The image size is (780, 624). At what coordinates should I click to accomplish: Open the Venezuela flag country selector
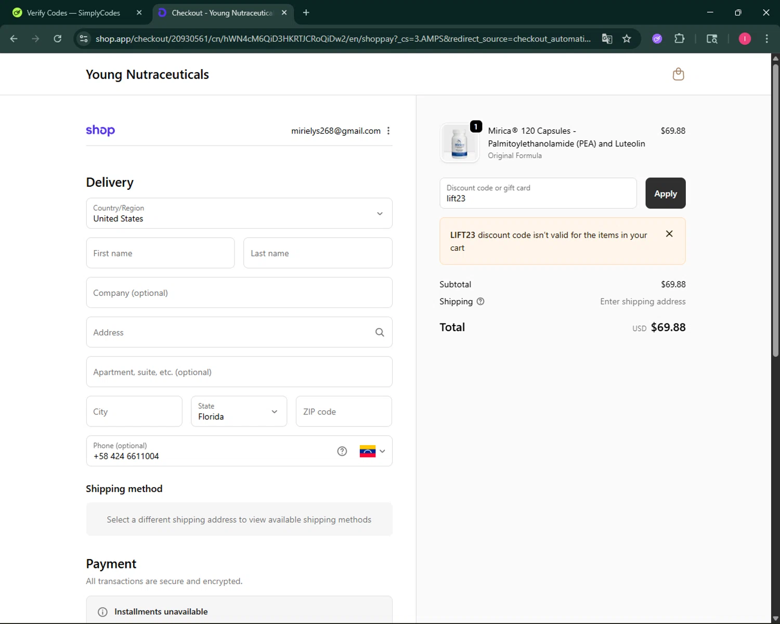(x=372, y=451)
